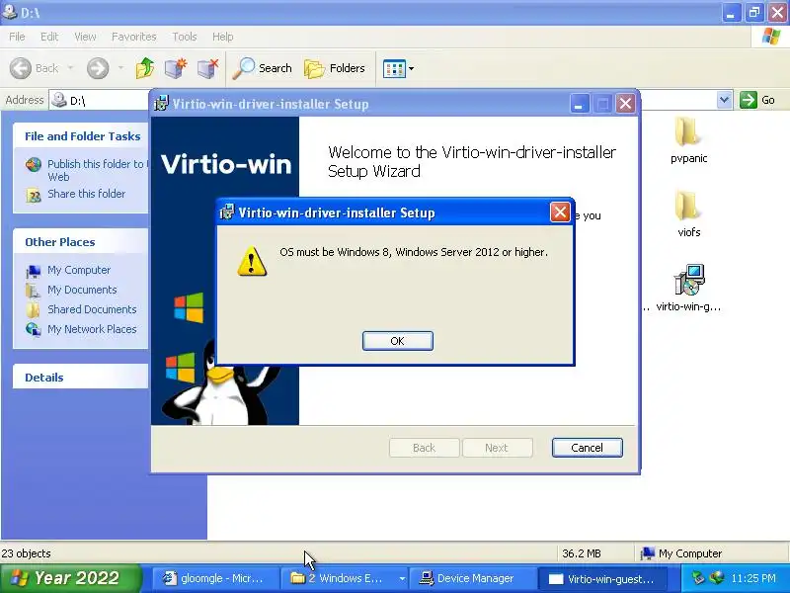This screenshot has width=790, height=593.
Task: Open My Computer from Other Places
Action: 79,270
